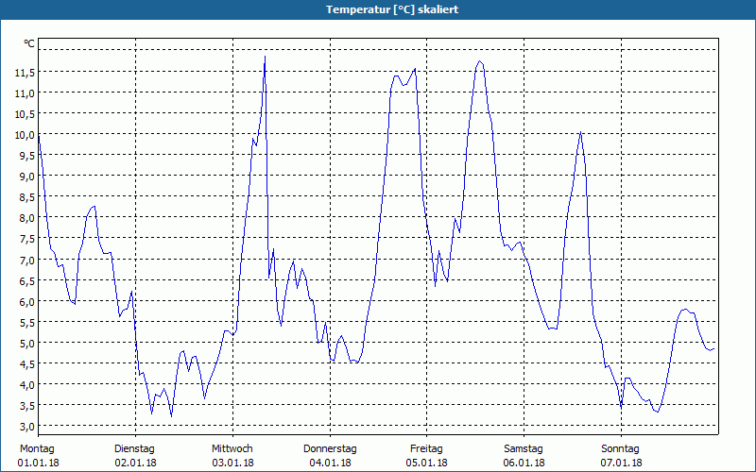Select the 6,5 y-axis value

pos(26,280)
